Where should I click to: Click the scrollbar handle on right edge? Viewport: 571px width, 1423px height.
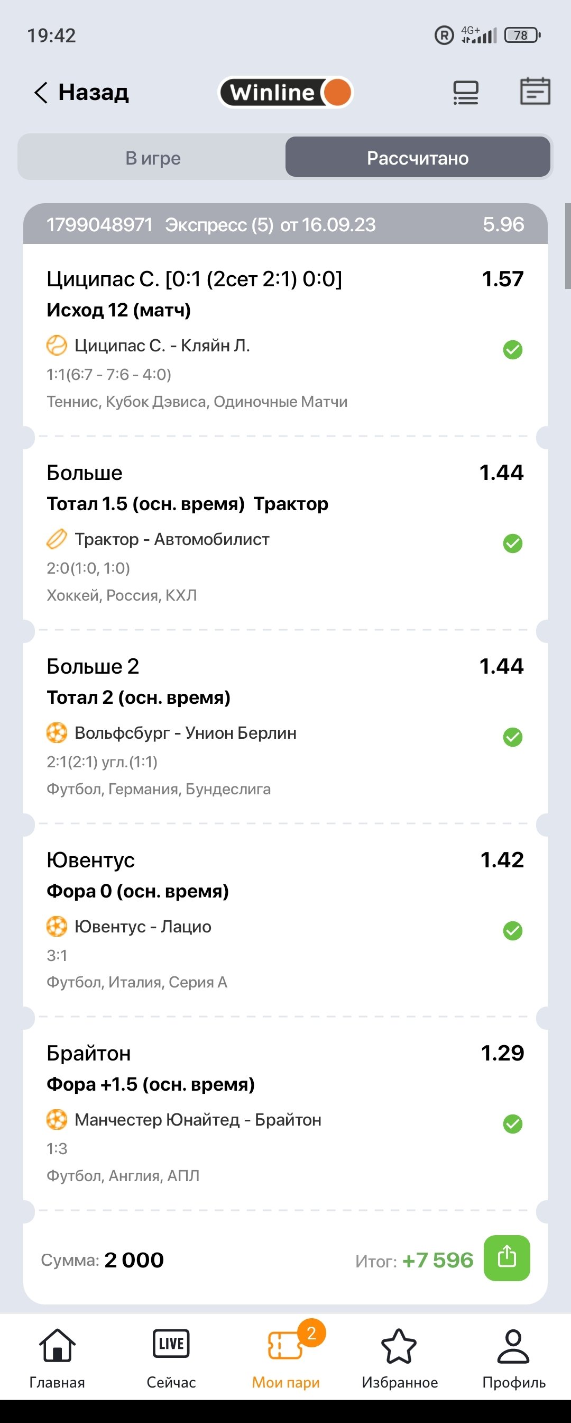(567, 247)
